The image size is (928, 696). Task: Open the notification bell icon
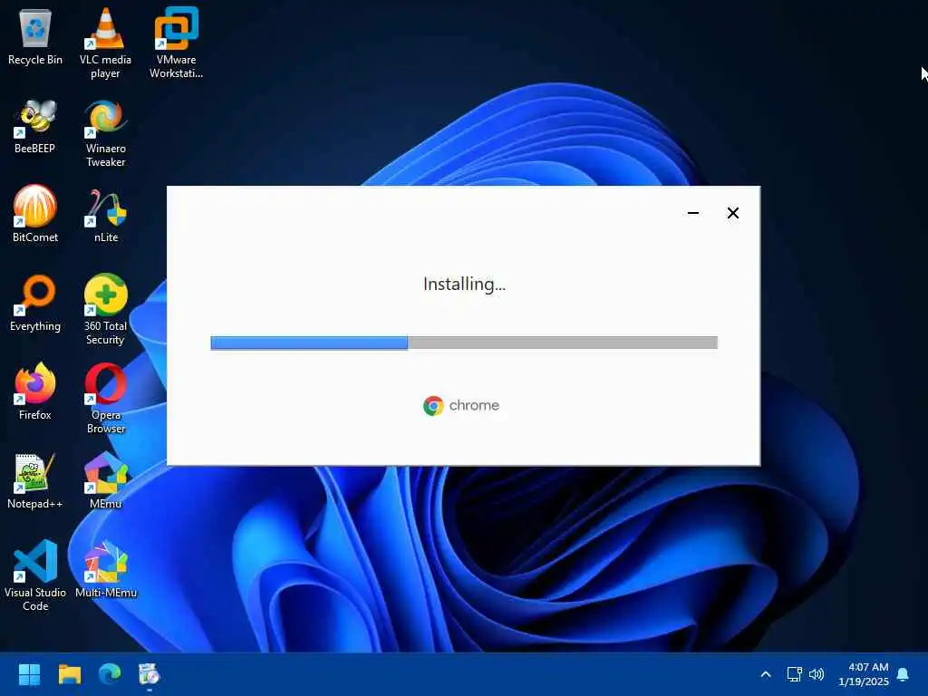(903, 674)
